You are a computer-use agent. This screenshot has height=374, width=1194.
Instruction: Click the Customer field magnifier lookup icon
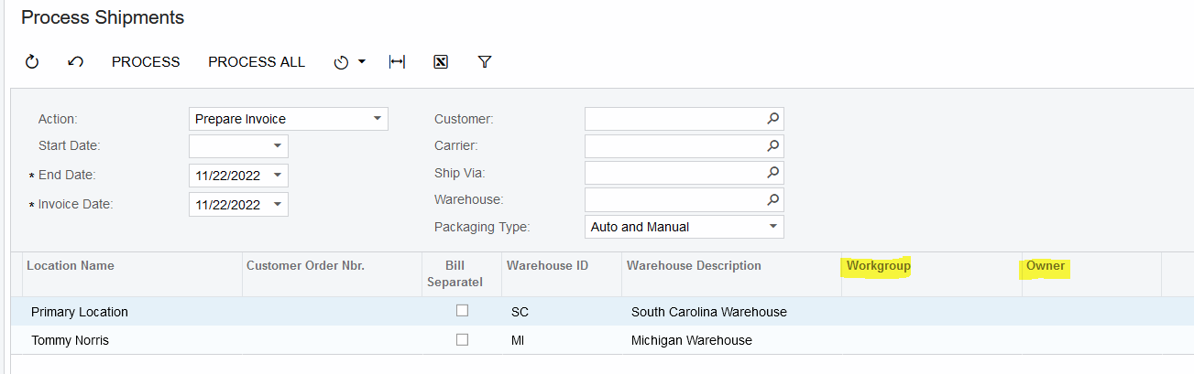click(773, 119)
